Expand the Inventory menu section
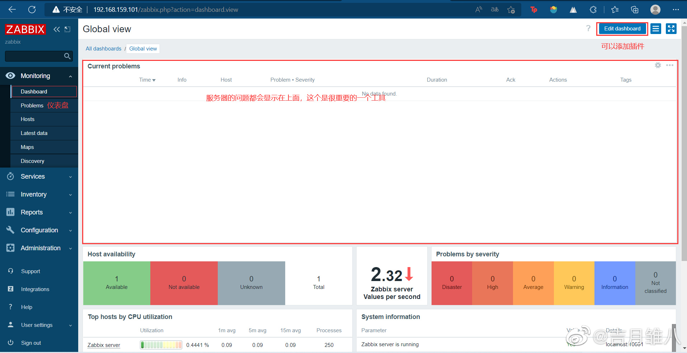The width and height of the screenshot is (687, 353). tap(39, 194)
